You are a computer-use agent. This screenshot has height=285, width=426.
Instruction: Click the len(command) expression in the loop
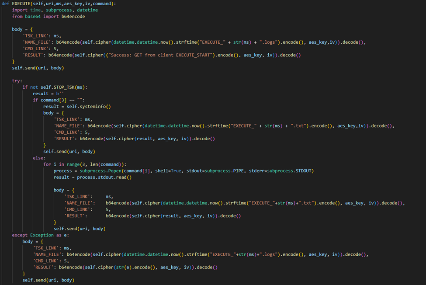108,164
